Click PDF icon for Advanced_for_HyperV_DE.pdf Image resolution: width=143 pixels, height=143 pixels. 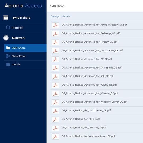click(x=55, y=42)
